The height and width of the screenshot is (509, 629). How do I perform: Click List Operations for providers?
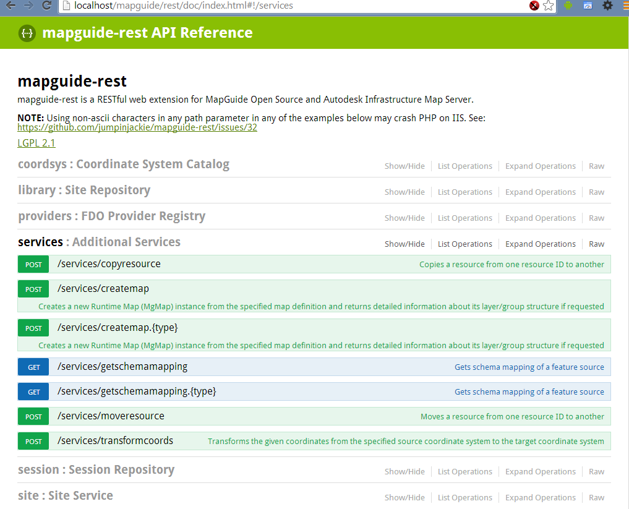pyautogui.click(x=465, y=218)
